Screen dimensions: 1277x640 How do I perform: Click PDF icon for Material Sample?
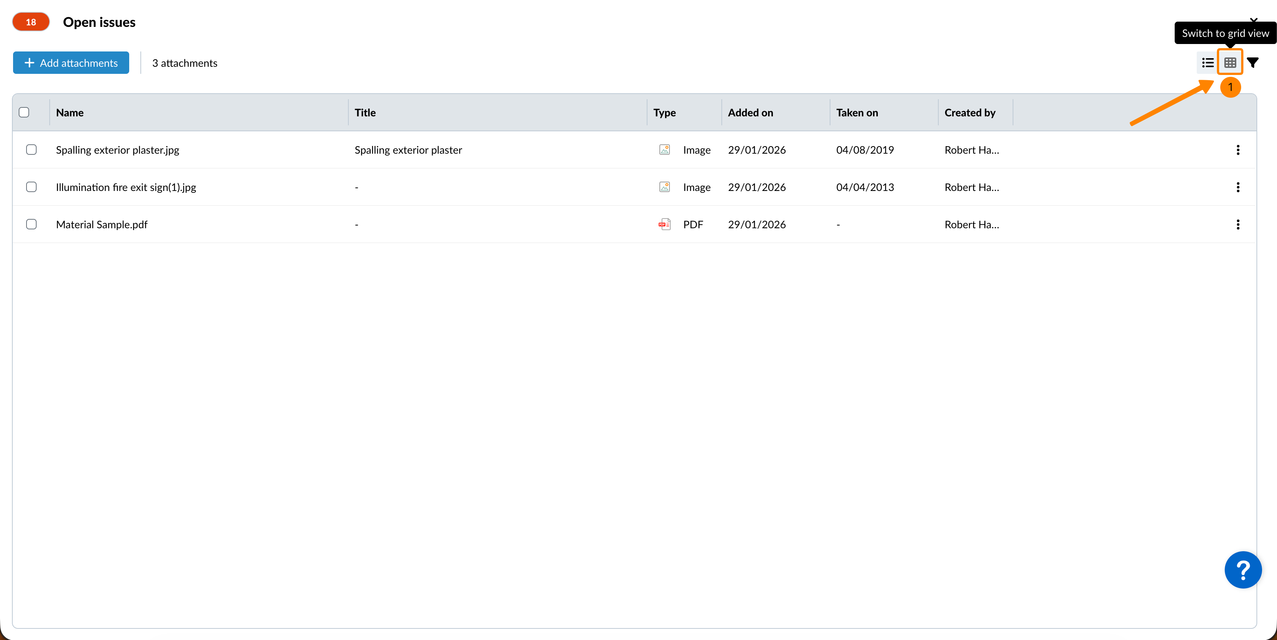tap(664, 224)
